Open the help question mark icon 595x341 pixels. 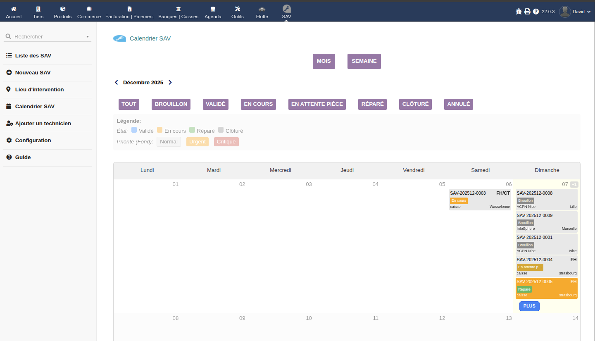536,12
